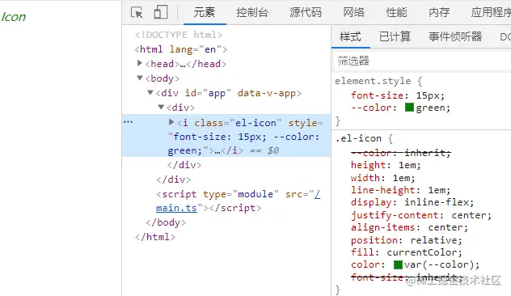The height and width of the screenshot is (296, 511).
Task: Open the three-dot menu beside the selected node
Action: tap(128, 122)
